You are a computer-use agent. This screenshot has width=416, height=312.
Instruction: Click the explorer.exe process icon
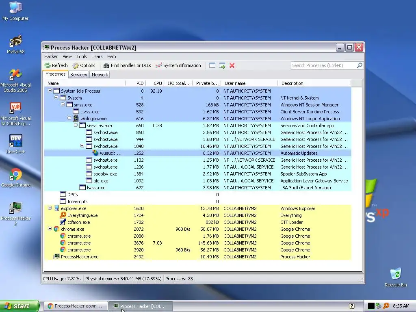[x=56, y=208]
